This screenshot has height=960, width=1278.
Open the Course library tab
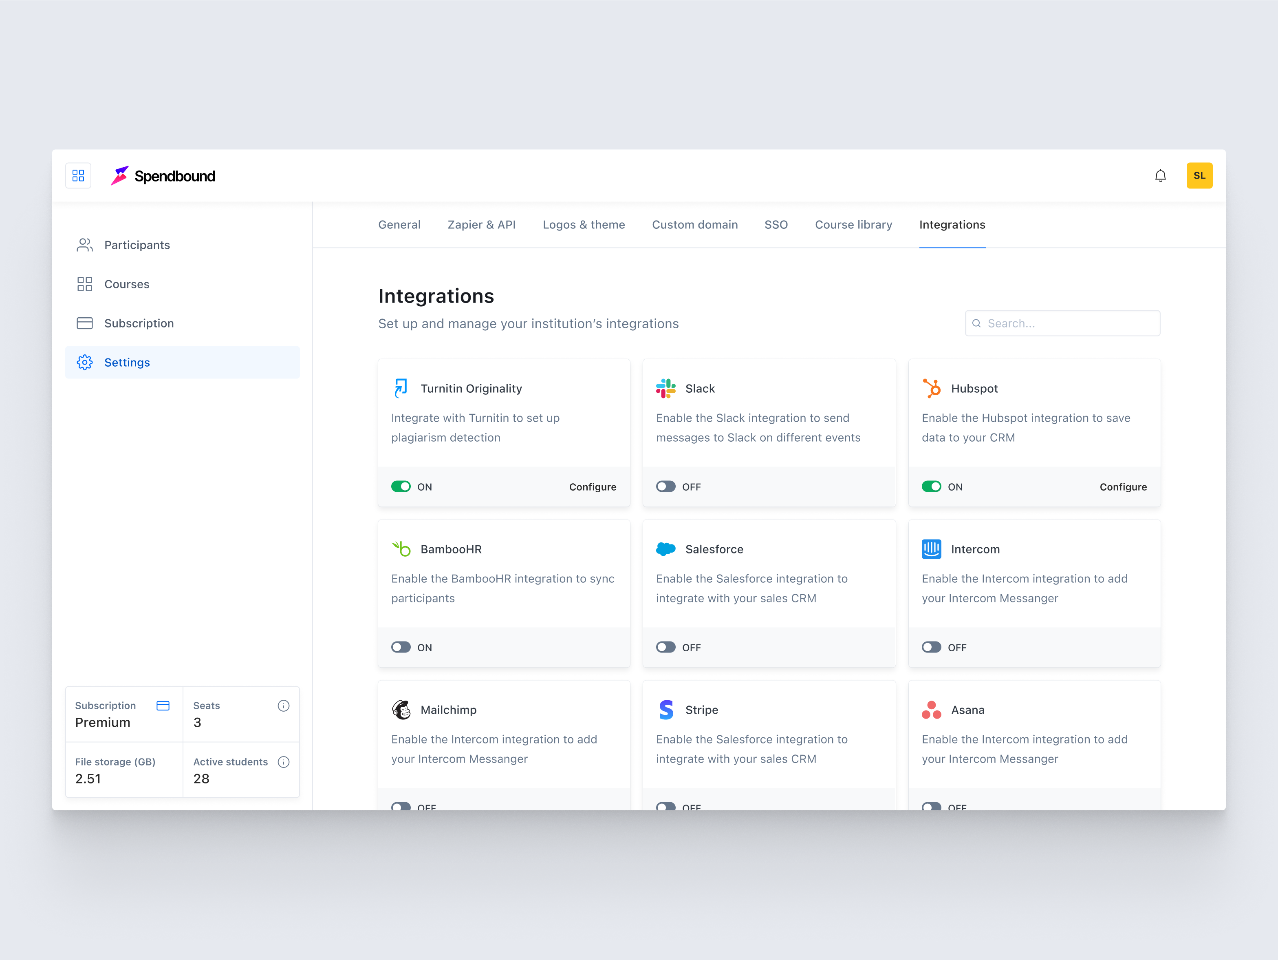pos(853,225)
